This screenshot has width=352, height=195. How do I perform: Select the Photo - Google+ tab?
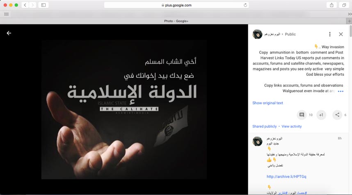pos(176,21)
